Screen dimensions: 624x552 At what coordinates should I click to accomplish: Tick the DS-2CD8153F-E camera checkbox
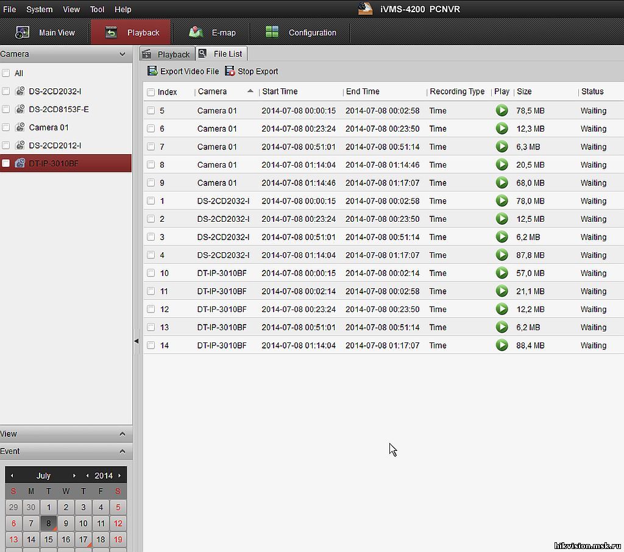click(x=6, y=109)
